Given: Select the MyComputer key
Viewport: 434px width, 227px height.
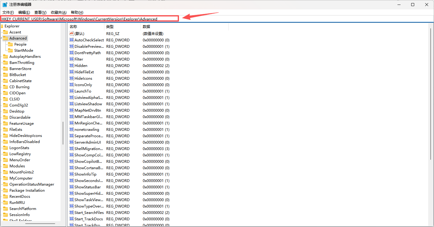Looking at the screenshot, I should point(21,178).
